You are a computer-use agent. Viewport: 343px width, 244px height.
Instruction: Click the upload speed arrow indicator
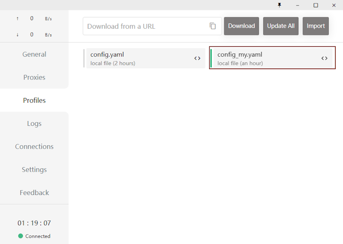[x=18, y=18]
